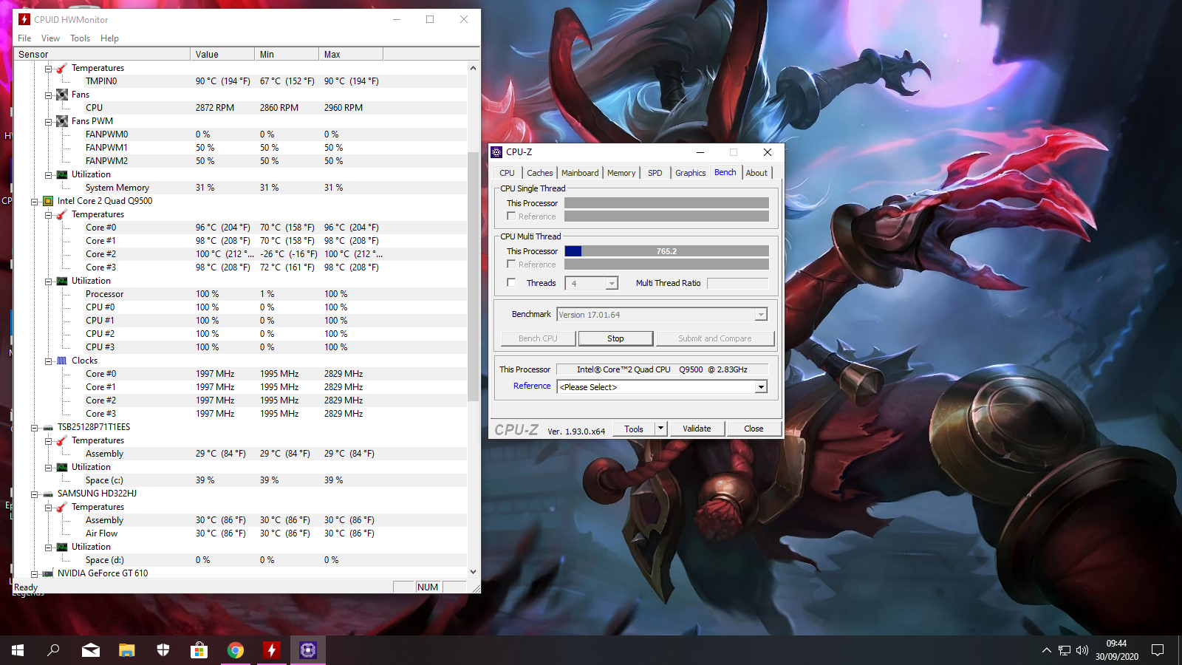Click the Validate button
Screen dimensions: 1182x665
pyautogui.click(x=697, y=429)
